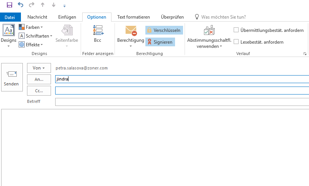Undo the last action
Image resolution: width=309 pixels, height=186 pixels.
coord(21,5)
